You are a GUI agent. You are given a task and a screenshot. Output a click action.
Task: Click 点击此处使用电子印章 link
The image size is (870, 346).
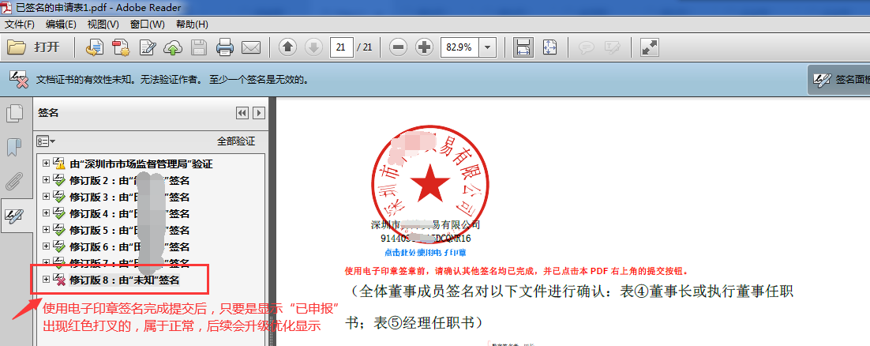[x=426, y=252]
